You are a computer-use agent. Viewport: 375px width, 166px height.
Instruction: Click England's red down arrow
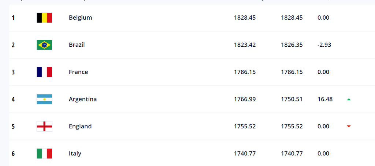click(349, 126)
